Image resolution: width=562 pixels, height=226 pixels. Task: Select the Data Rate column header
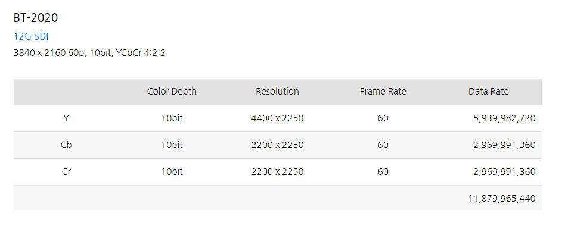(x=488, y=92)
